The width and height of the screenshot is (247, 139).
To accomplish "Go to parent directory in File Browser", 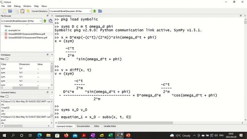I will [45, 21].
